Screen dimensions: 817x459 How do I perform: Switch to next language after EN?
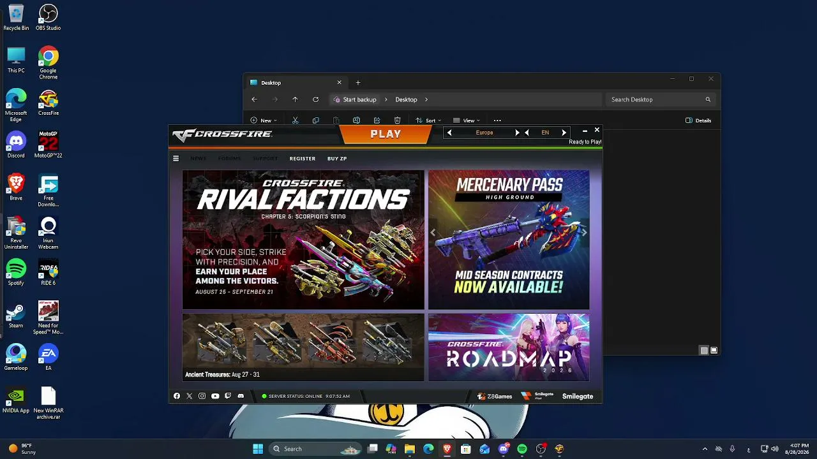[x=564, y=133]
